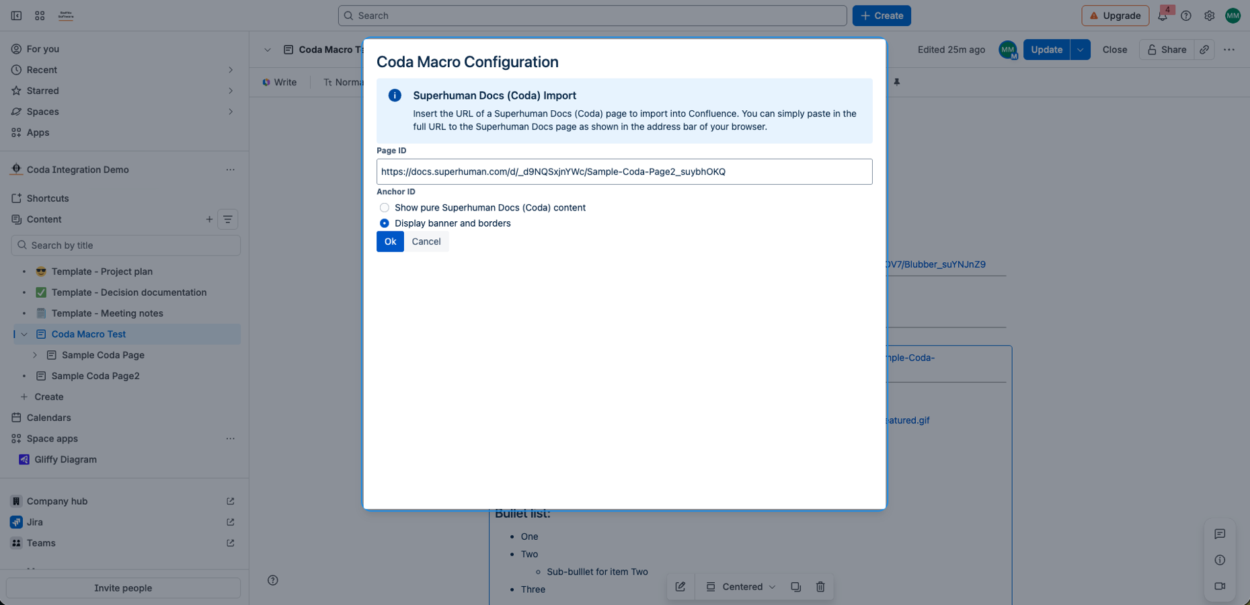Click the Write AI button
The height and width of the screenshot is (605, 1250).
click(279, 82)
